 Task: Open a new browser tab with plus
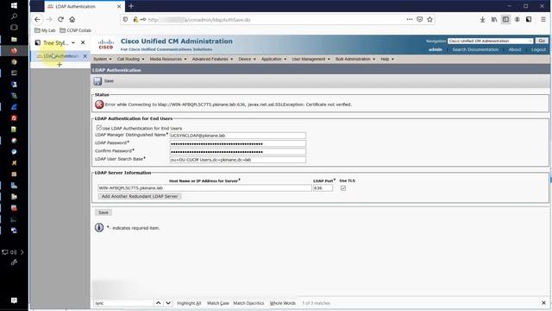tap(131, 6)
